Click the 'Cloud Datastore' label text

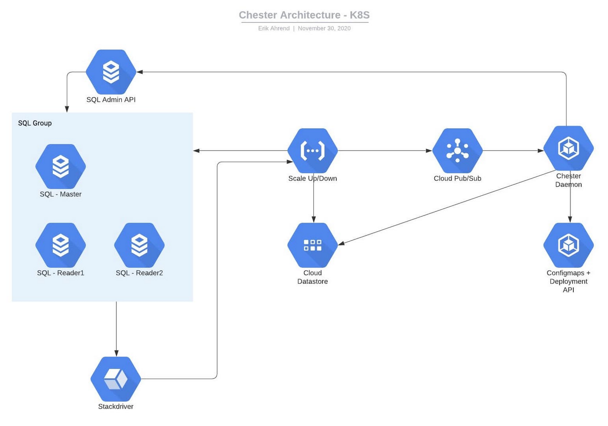point(313,277)
